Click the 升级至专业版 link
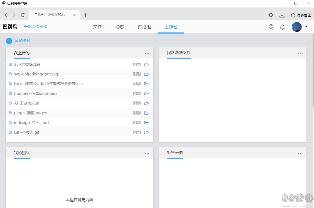314x208 pixels. [x=36, y=27]
